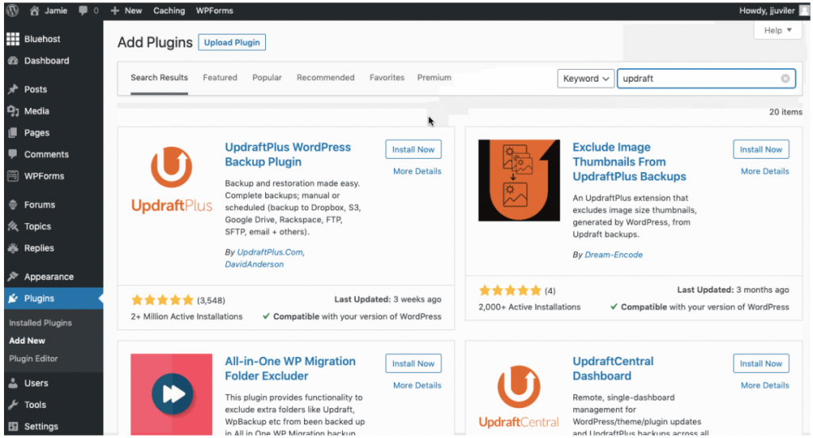The width and height of the screenshot is (813, 438).
Task: Visit author link DavidAnderson
Action: click(x=254, y=264)
